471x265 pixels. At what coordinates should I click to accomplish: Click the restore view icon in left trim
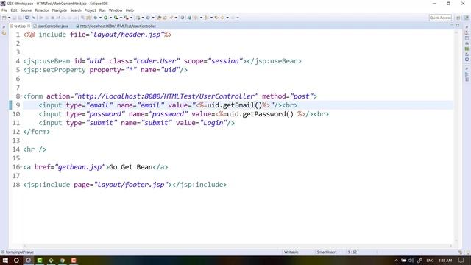click(4, 27)
